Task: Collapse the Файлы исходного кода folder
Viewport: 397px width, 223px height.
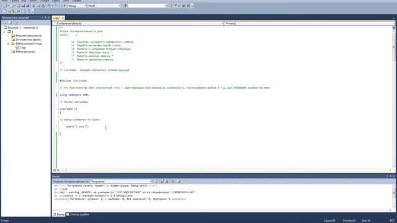Action: (x=8, y=43)
